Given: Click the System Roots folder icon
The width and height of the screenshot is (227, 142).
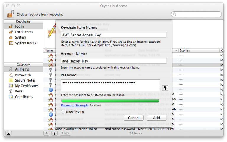Looking at the screenshot, I should tap(11, 43).
